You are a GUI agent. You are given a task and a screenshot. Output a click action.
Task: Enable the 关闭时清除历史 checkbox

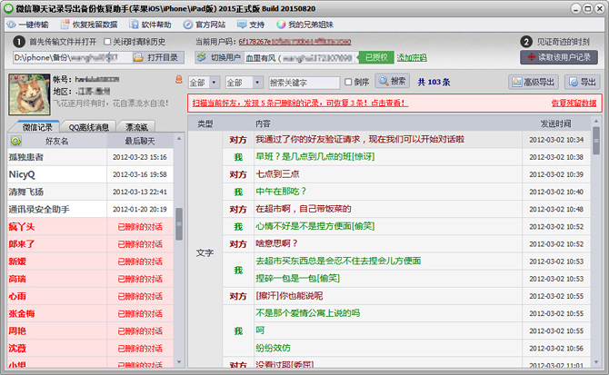click(108, 42)
